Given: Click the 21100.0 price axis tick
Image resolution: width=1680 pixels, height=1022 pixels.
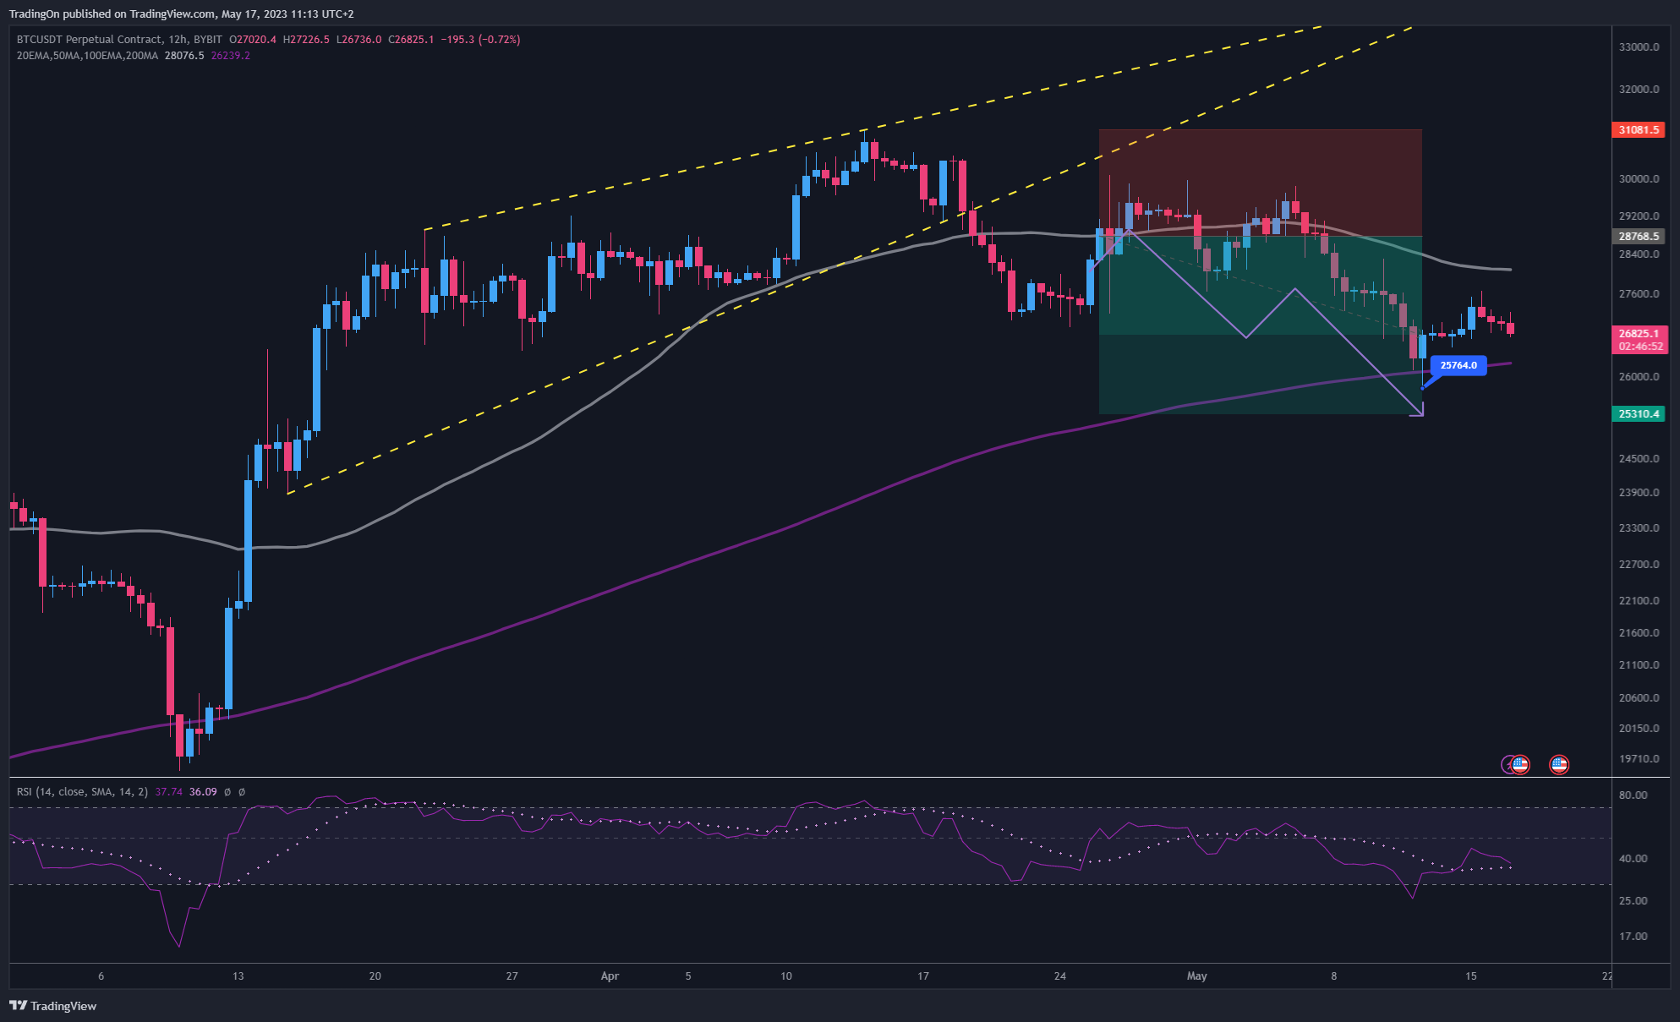Looking at the screenshot, I should tap(1639, 665).
